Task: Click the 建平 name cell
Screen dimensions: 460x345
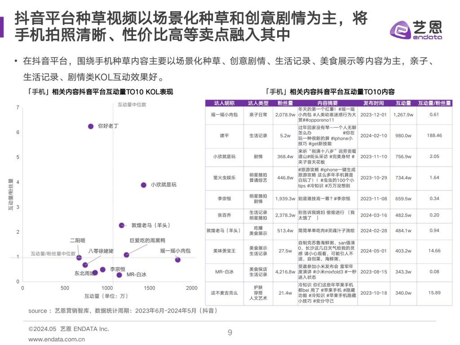Action: [x=224, y=136]
